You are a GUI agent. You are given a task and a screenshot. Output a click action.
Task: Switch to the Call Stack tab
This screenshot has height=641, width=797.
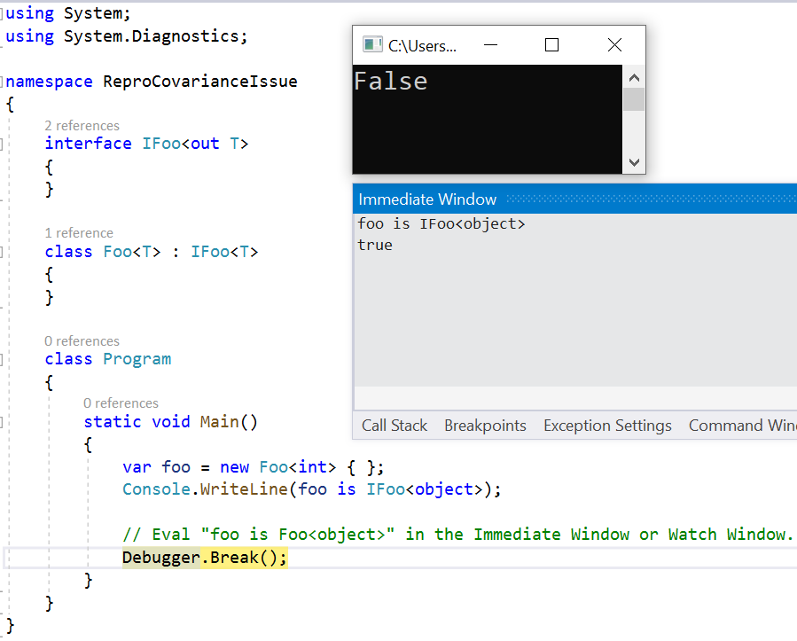click(394, 425)
